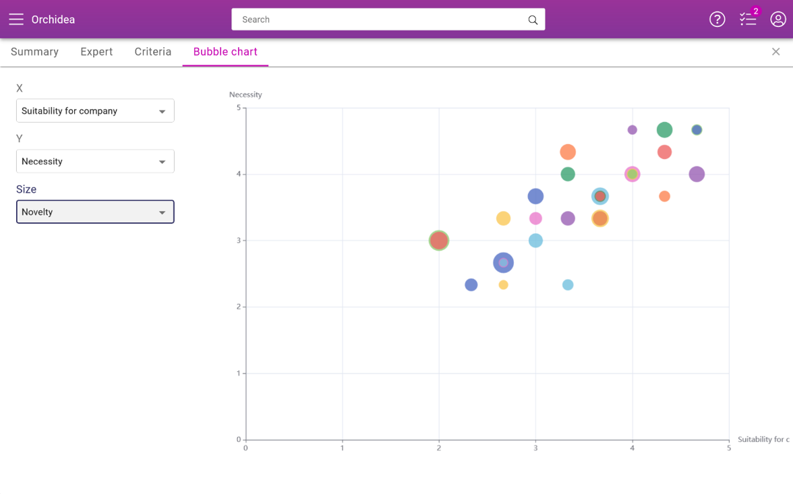Click the small purple bubble at x=4 top
Image resolution: width=793 pixels, height=494 pixels.
[x=633, y=130]
